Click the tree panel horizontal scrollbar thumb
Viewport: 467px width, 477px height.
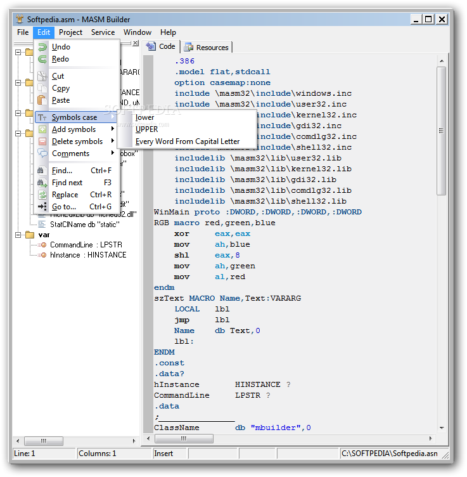click(44, 441)
